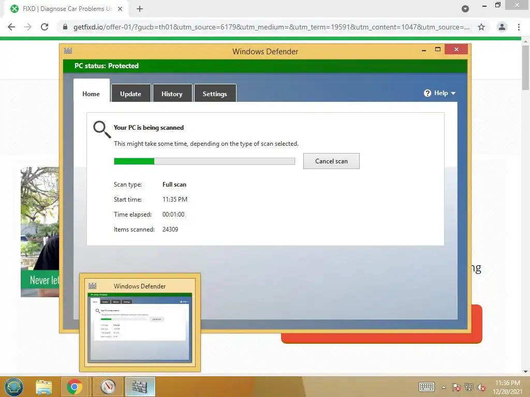This screenshot has width=530, height=397.
Task: Click the 'Full scan' scan type value
Action: 174,185
